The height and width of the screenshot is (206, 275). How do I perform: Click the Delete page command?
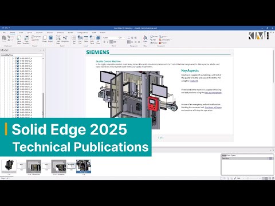(x=36, y=39)
